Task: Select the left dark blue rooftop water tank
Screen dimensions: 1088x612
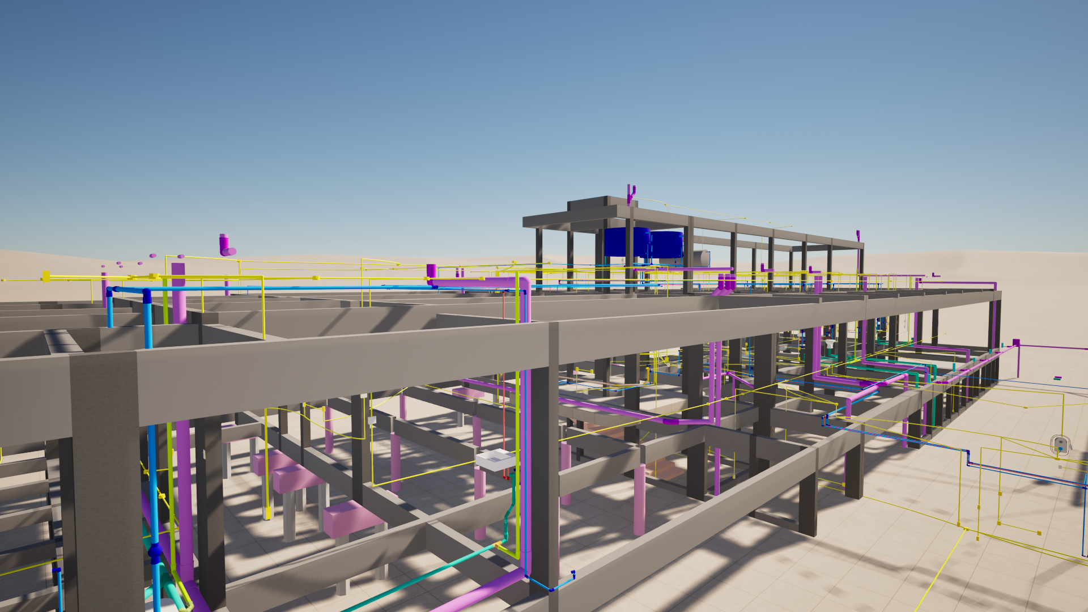Action: click(627, 243)
